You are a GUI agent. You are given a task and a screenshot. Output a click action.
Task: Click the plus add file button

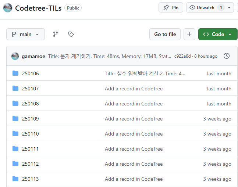189,34
